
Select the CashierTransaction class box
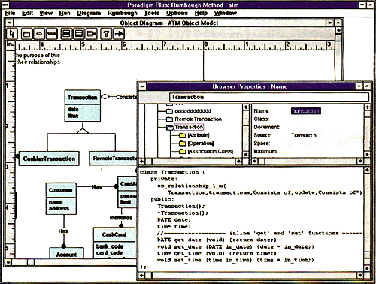tap(49, 159)
